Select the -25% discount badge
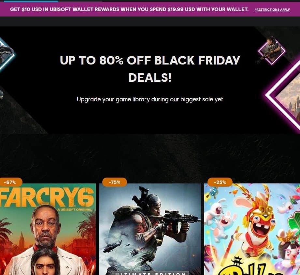The image size is (300, 275). [220, 182]
